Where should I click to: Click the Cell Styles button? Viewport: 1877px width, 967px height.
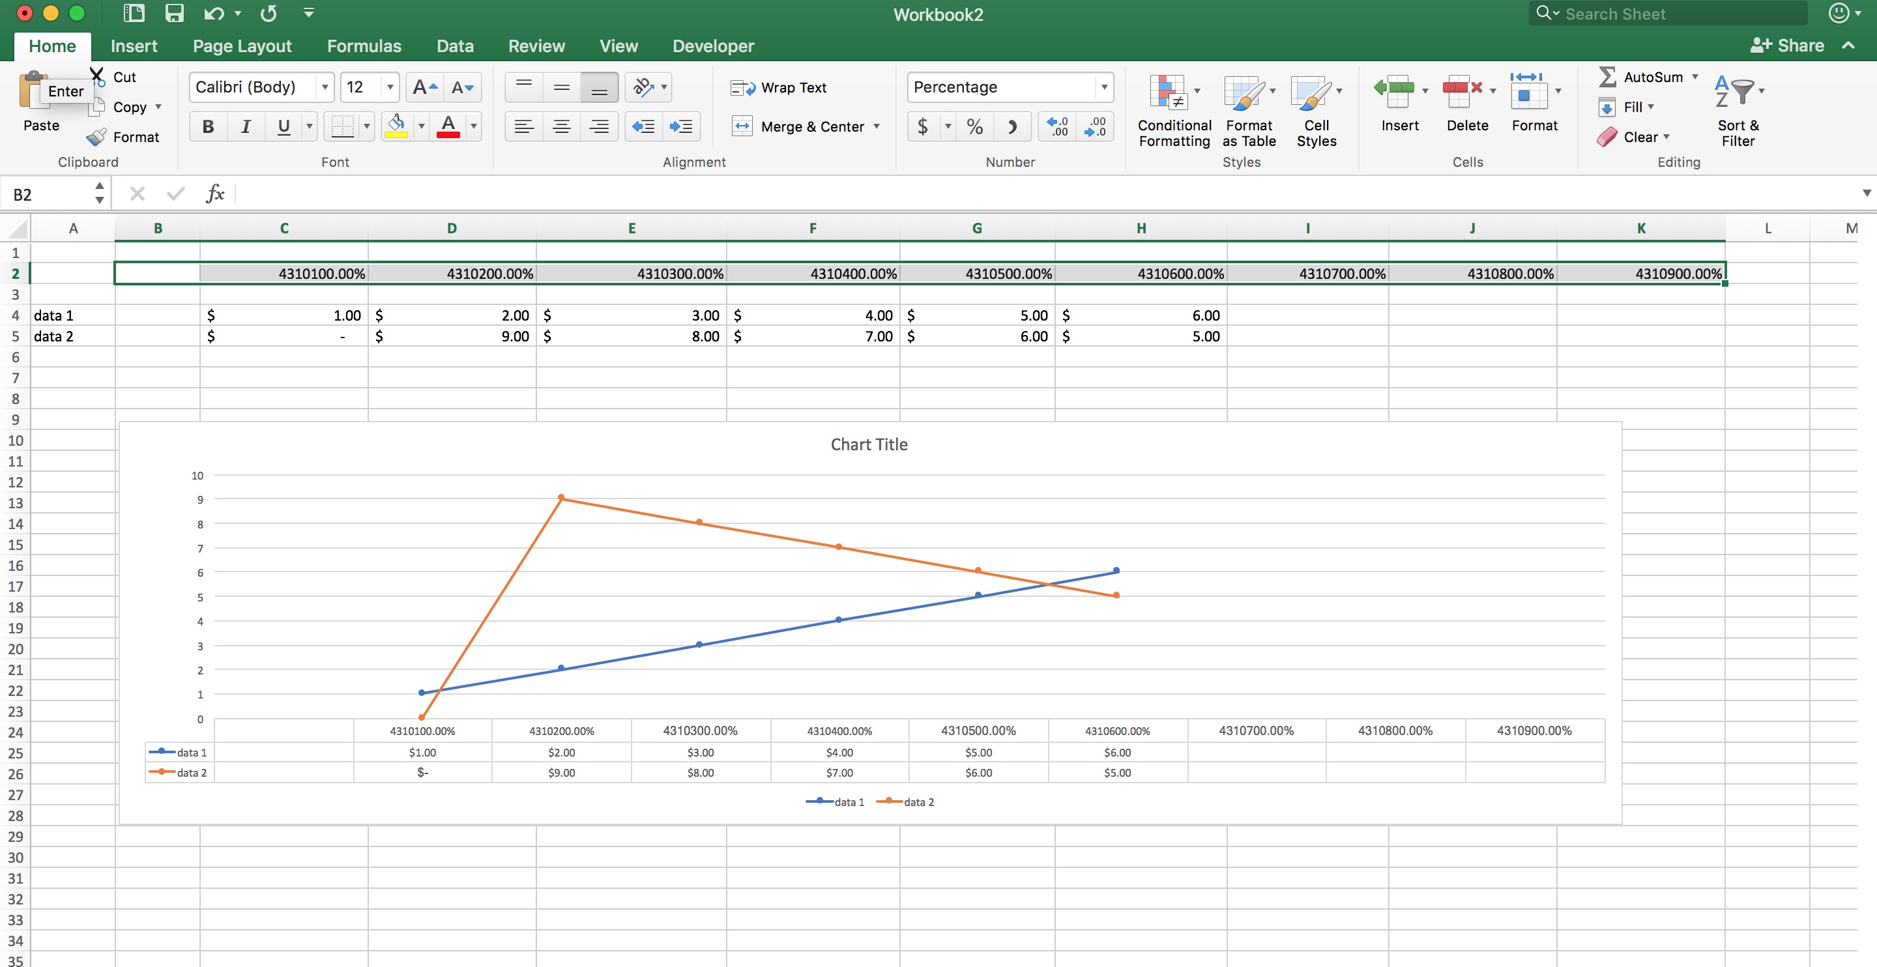click(x=1316, y=111)
